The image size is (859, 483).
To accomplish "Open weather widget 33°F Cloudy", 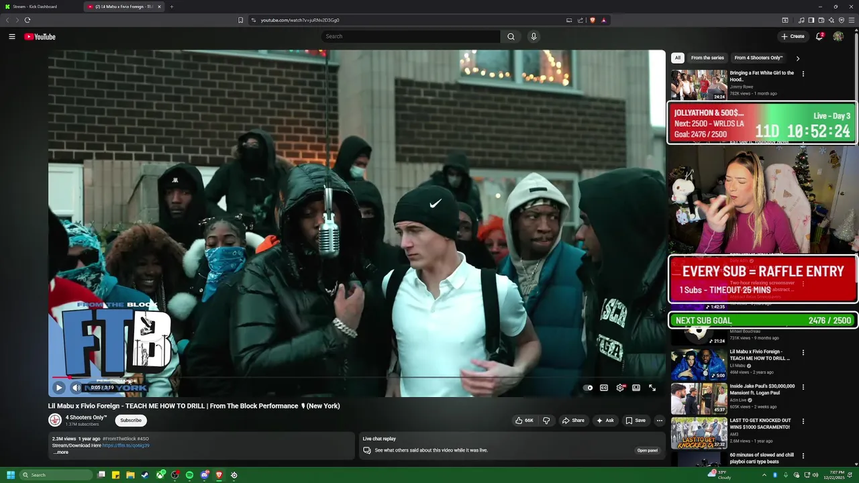I will [721, 475].
